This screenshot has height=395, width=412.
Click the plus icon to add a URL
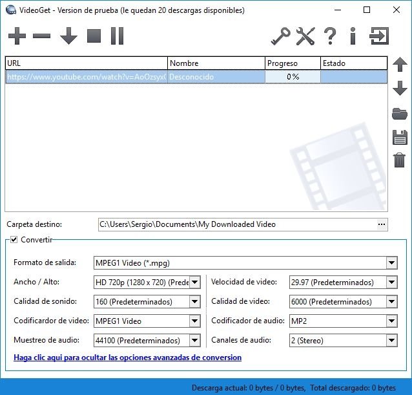pos(17,36)
